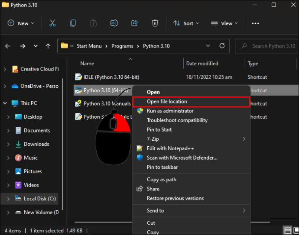This screenshot has height=235, width=299.
Task: Open the 7-Zip submenu
Action: [191, 139]
